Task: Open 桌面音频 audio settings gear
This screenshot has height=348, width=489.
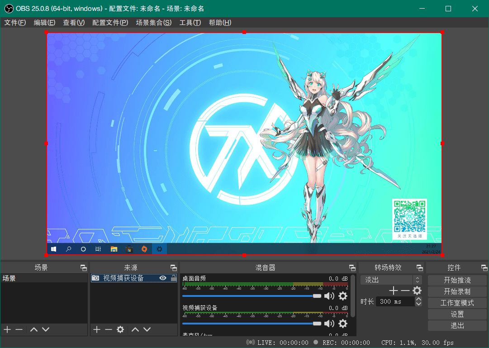Action: tap(343, 296)
